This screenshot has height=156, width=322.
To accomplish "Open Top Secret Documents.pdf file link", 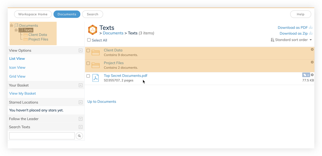I will click(126, 76).
